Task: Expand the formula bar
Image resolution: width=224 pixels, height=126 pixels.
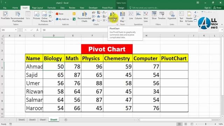Action: point(222,30)
